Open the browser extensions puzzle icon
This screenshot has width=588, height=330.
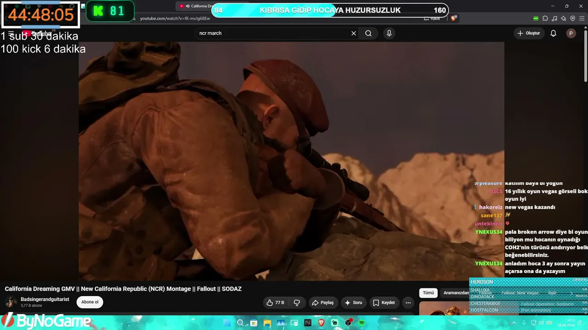pos(545,18)
